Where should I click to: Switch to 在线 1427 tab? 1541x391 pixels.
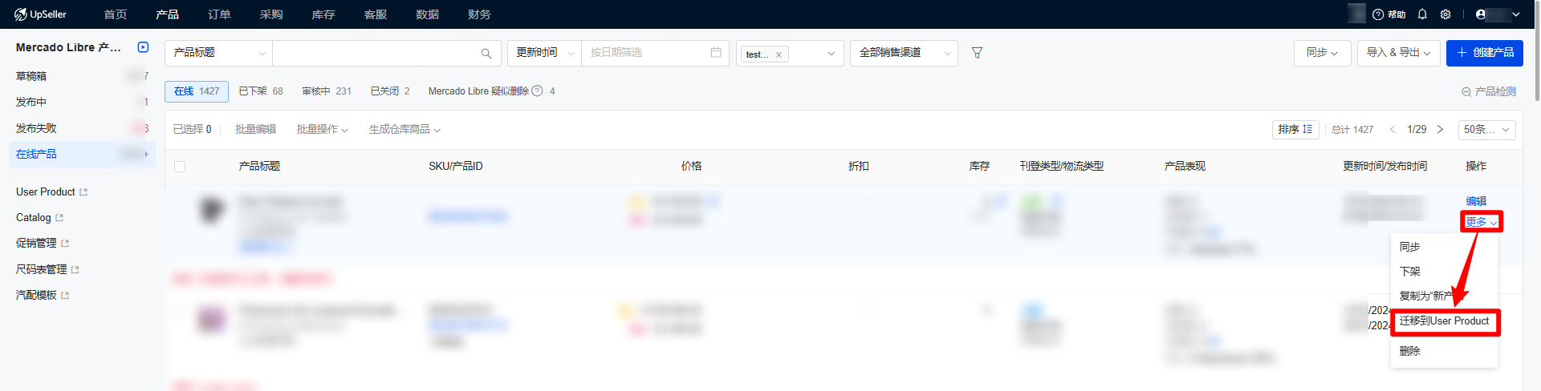pos(197,91)
